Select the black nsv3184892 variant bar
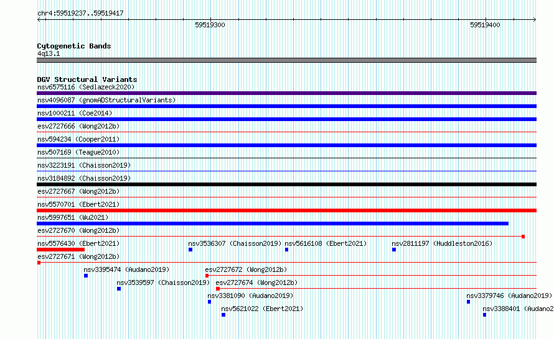Image resolution: width=554 pixels, height=339 pixels. (x=286, y=184)
